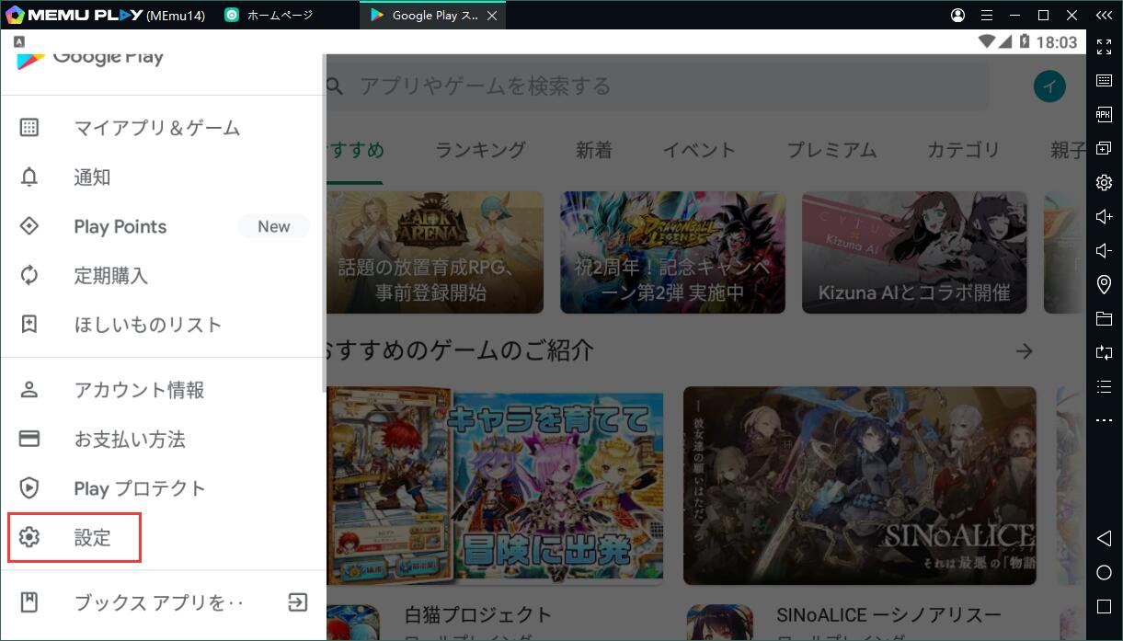1123x641 pixels.
Task: Select the ランキング tab
Action: [x=480, y=150]
